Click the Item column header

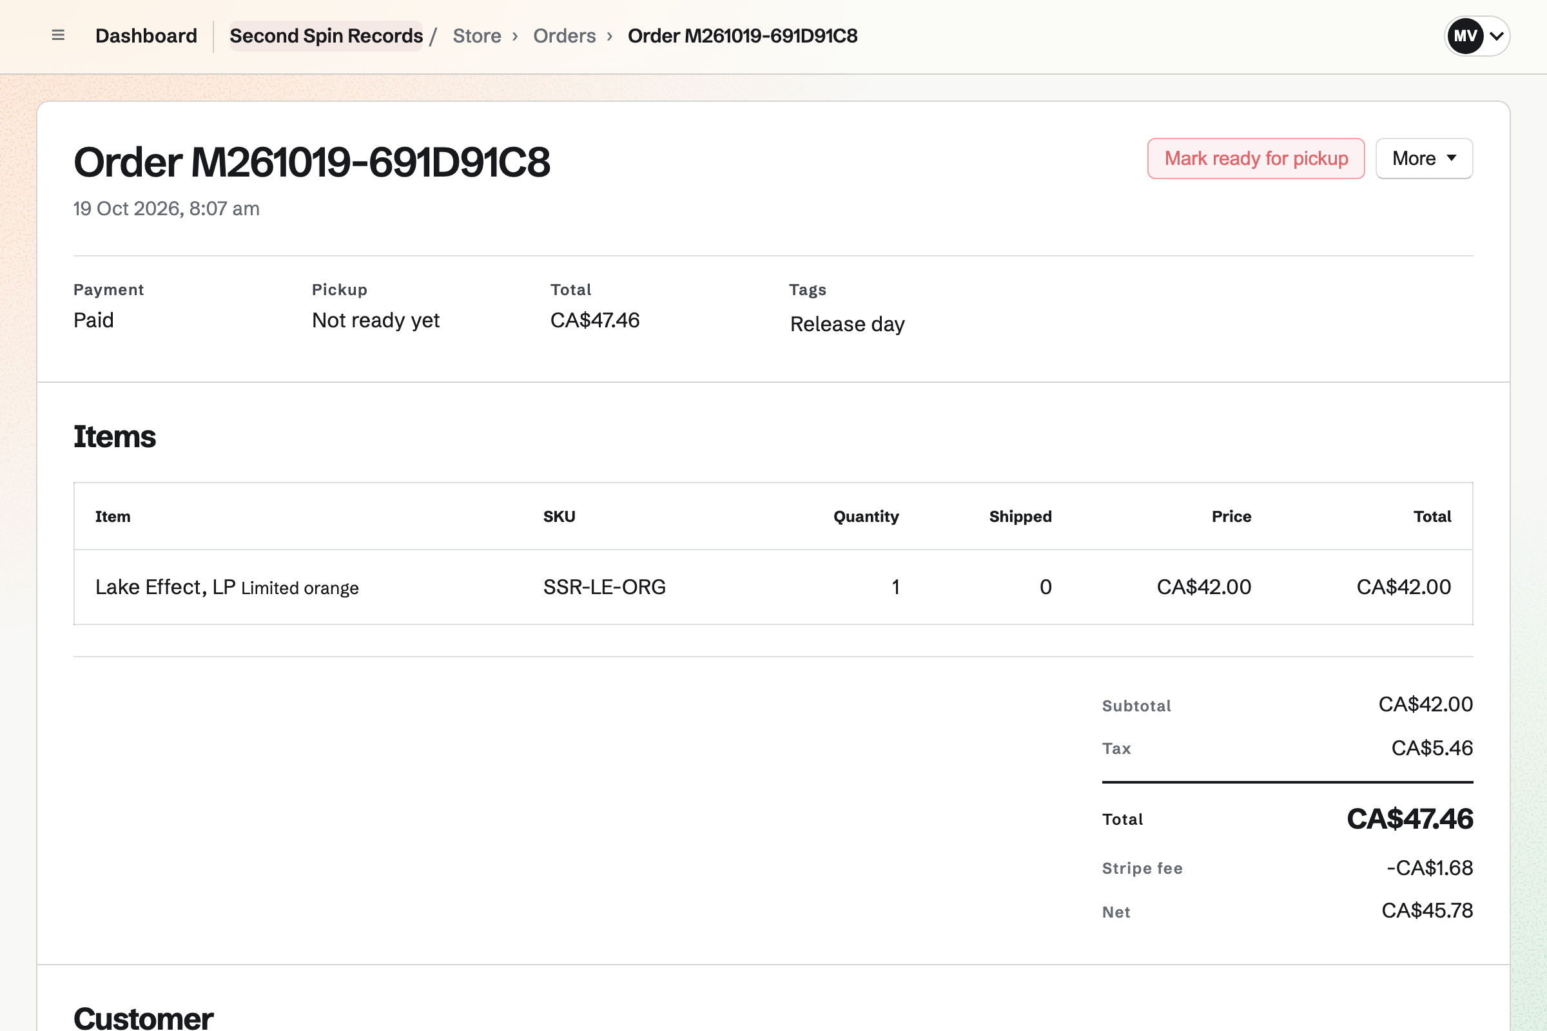(112, 516)
